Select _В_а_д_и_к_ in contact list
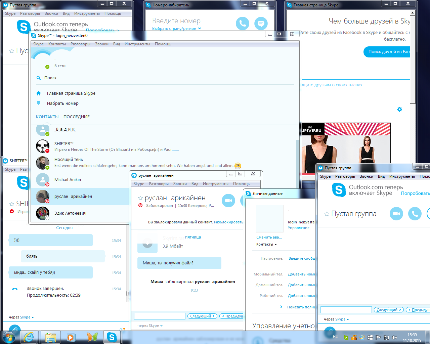Screen dimensions: 430x344 [163, 129]
